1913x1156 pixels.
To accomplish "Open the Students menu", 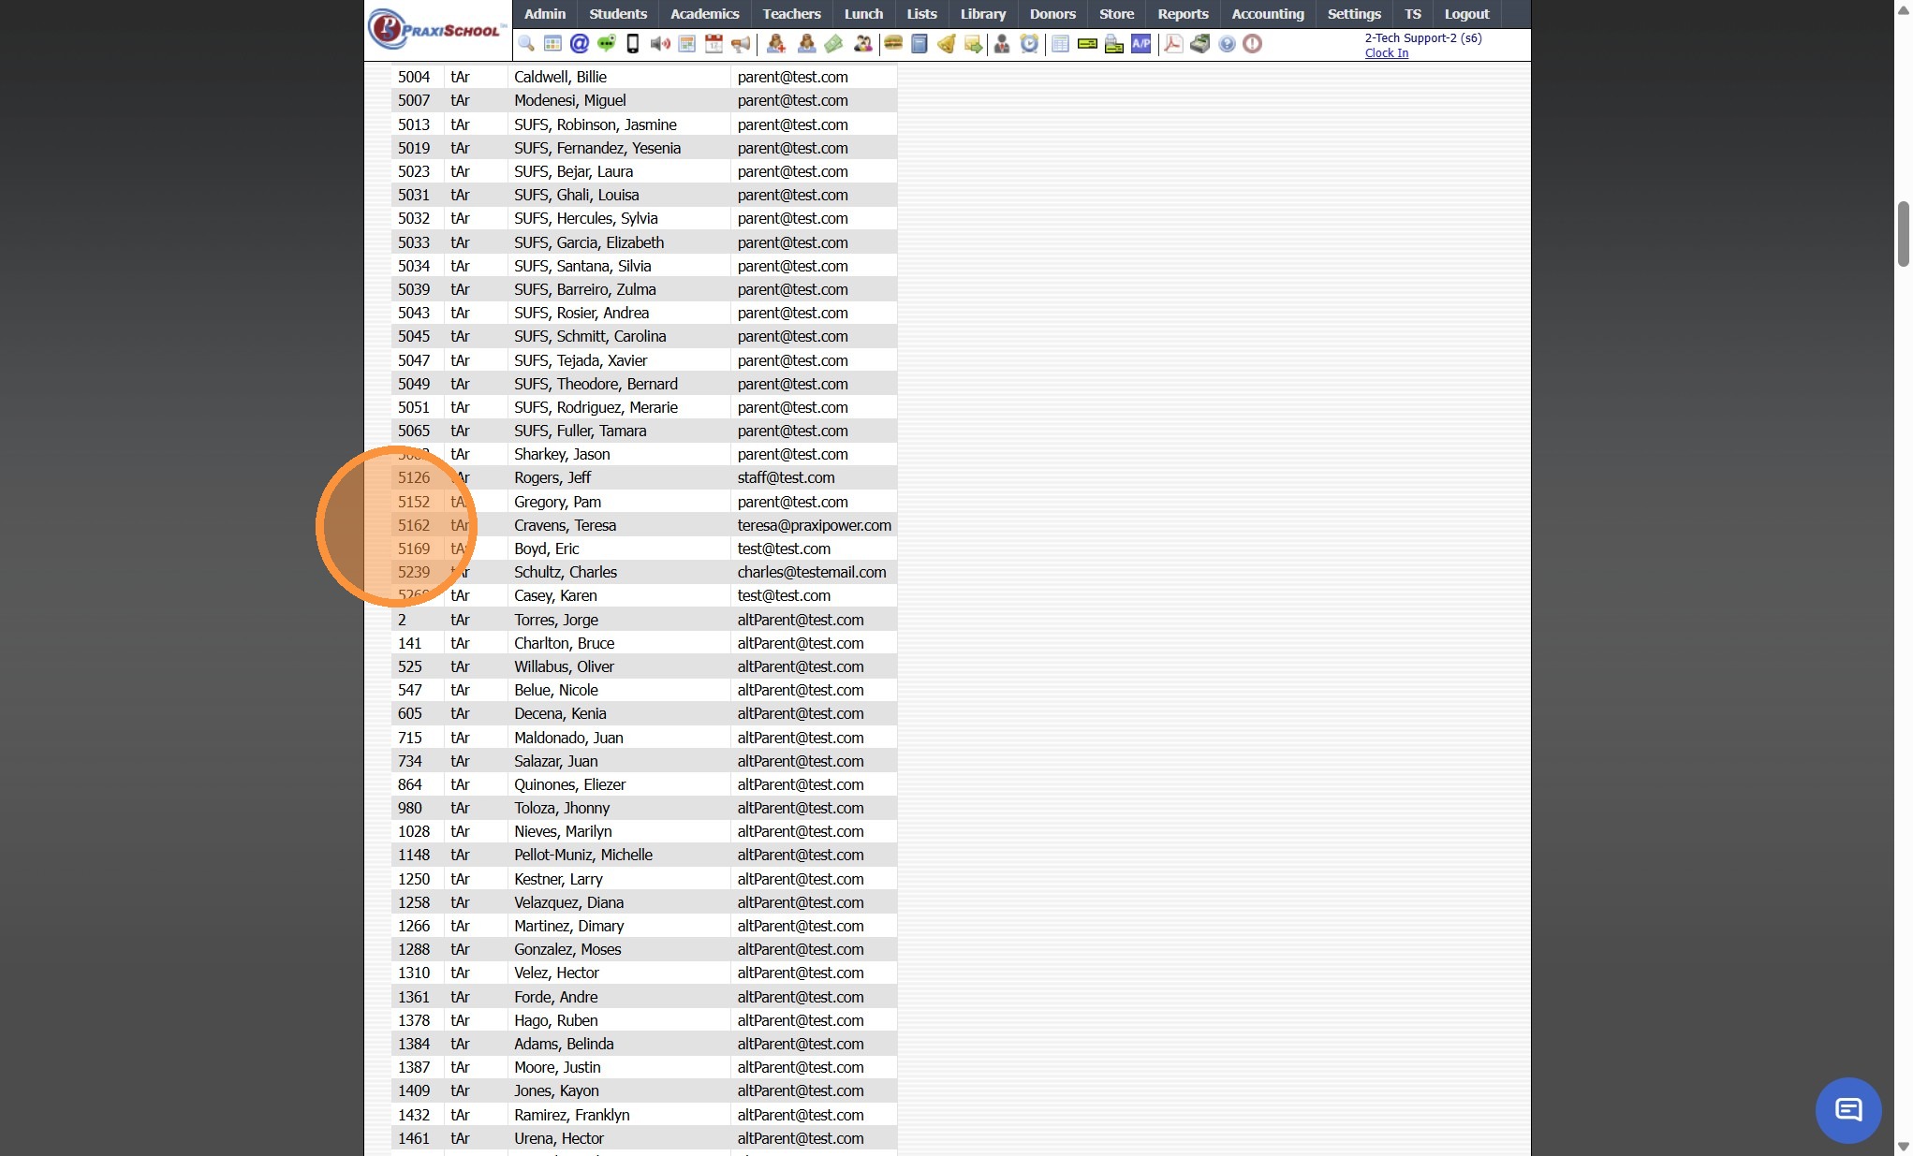I will 617,14.
